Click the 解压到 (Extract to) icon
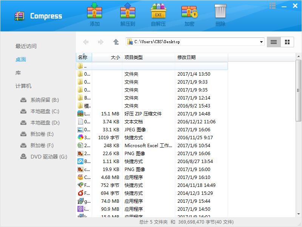 pos(128,11)
